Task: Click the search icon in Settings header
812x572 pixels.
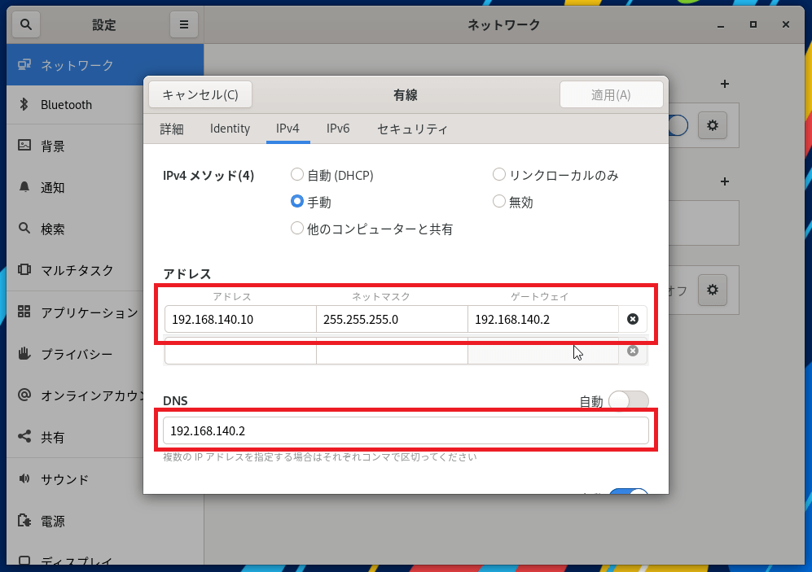Action: pyautogui.click(x=25, y=24)
